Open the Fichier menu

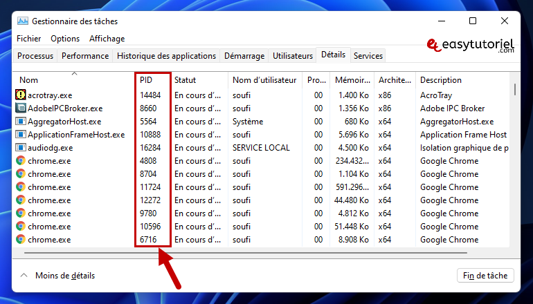pos(29,39)
